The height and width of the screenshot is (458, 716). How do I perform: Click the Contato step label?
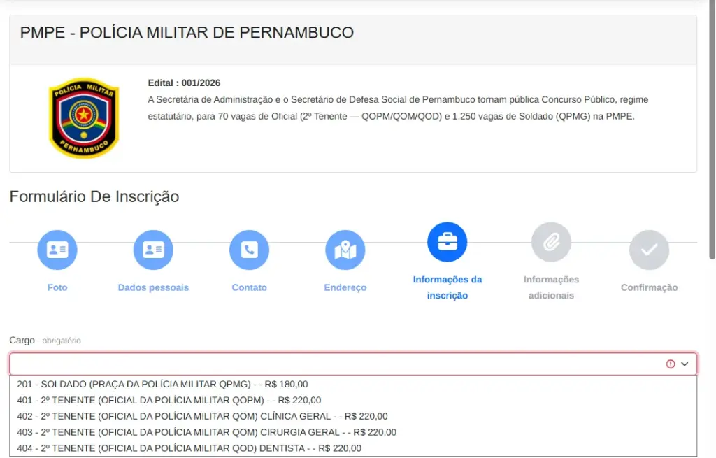click(249, 287)
